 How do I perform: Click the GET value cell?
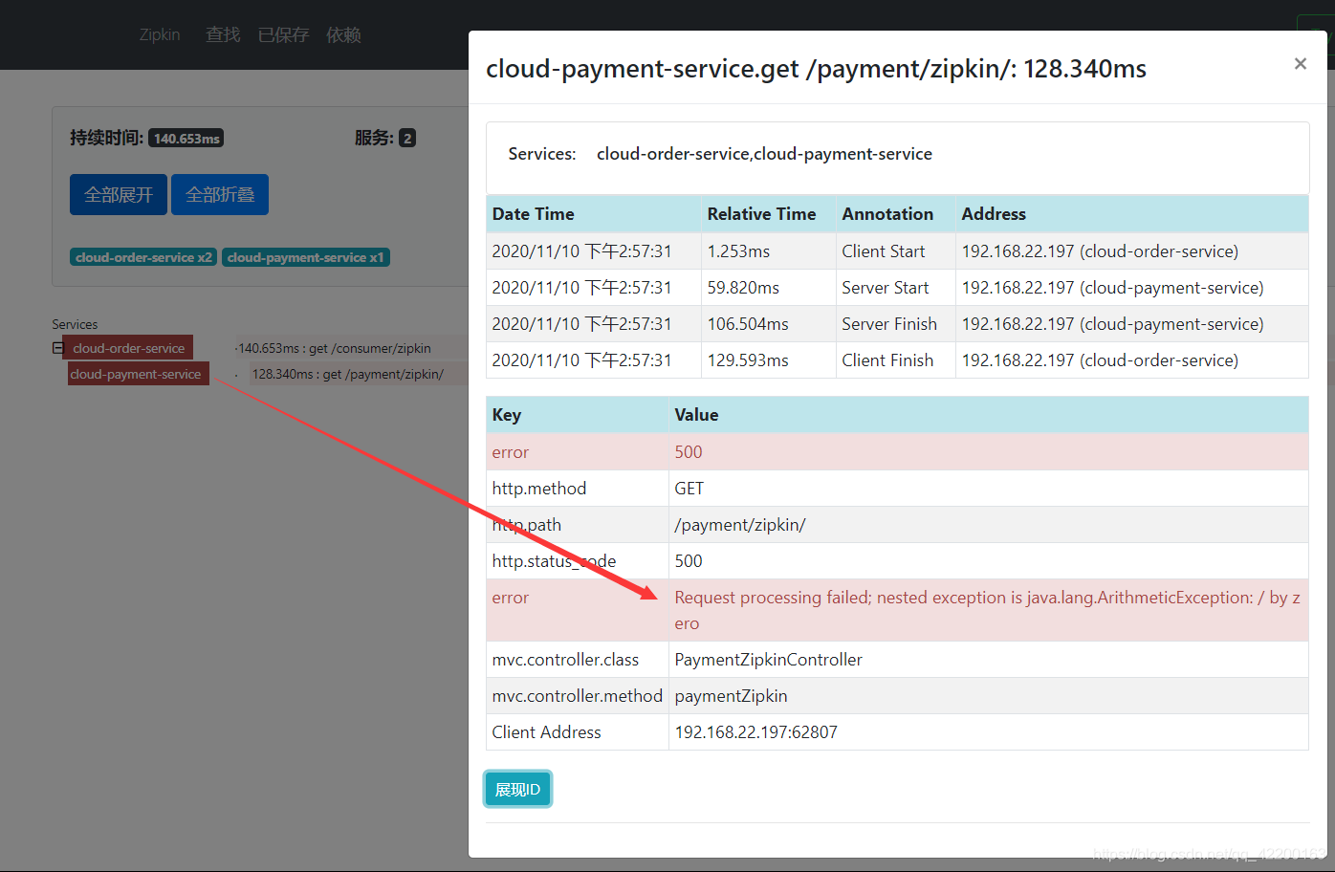coord(989,489)
